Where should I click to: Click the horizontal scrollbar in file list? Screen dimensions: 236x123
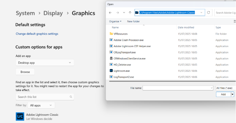pyautogui.click(x=172, y=81)
